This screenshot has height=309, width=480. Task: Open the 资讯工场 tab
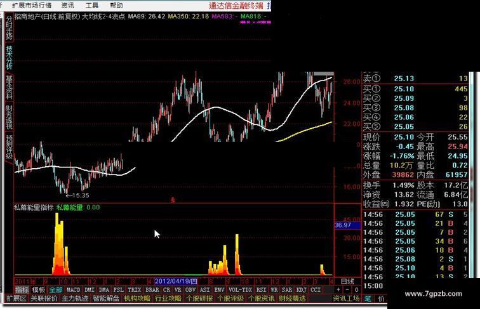[346, 298]
